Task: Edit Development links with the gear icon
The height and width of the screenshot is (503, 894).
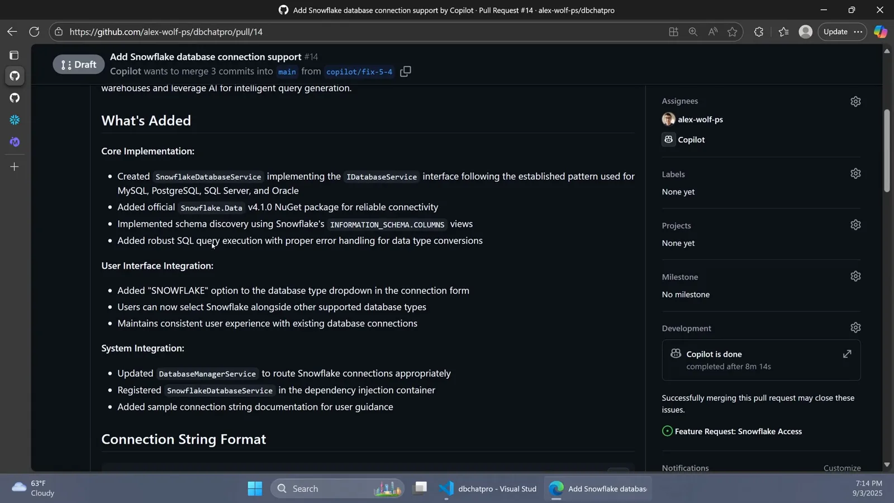Action: click(x=855, y=328)
